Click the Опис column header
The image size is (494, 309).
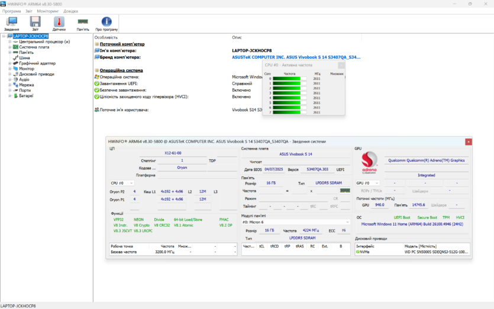tap(237, 37)
